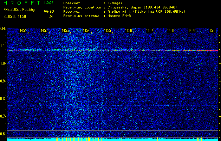The image size is (221, 141).
Task: Select Chigasaki, Japan coordinates text
Action: 142,7
